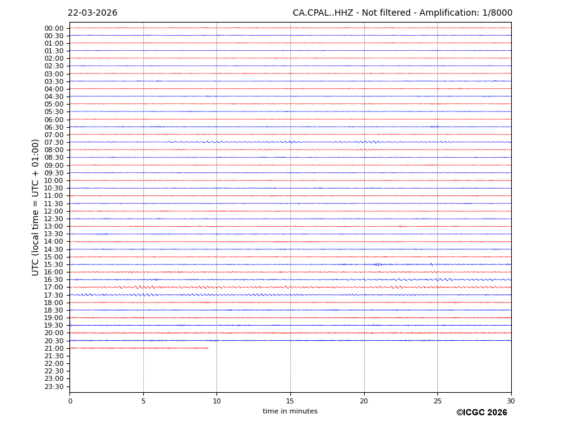Select the CA.CPAL..HHZ station title text
Viewport: 580px width, 436px height.
(x=402, y=13)
